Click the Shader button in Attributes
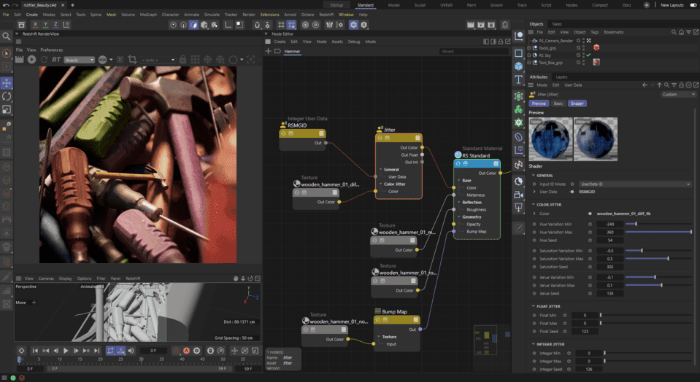The image size is (700, 382). [x=577, y=104]
